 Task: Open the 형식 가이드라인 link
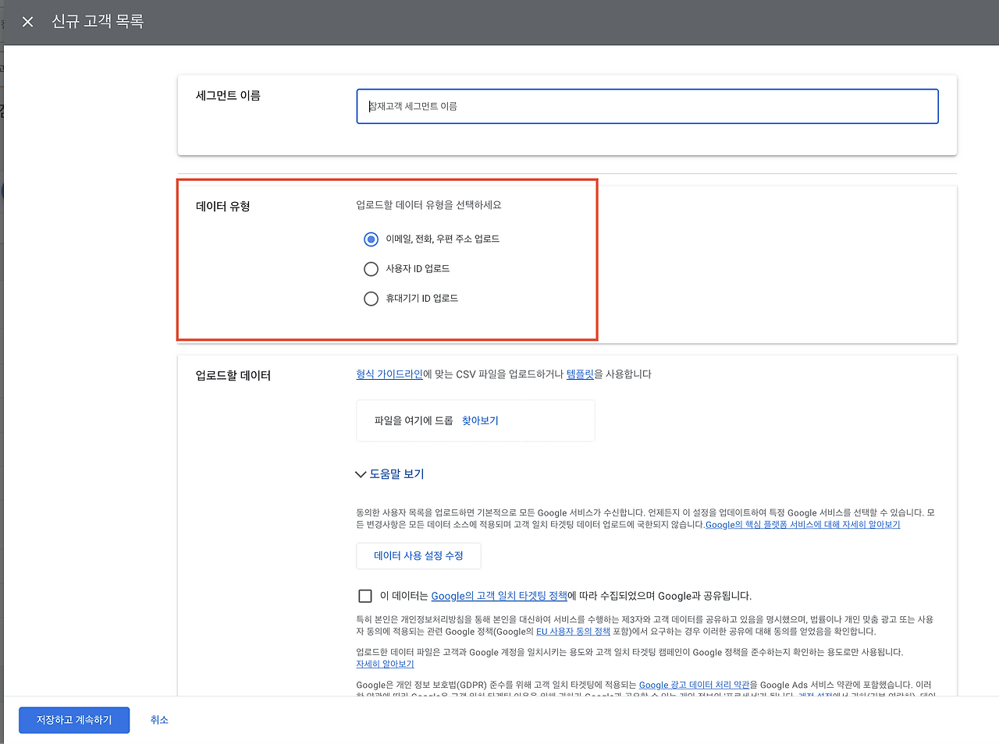pyautogui.click(x=389, y=374)
